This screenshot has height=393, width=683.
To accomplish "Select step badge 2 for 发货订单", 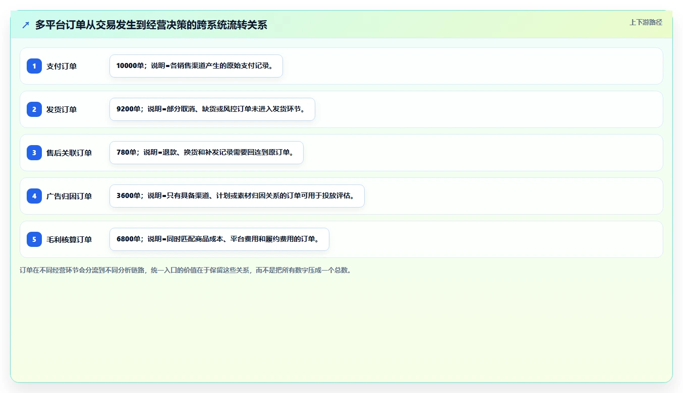I will [34, 109].
